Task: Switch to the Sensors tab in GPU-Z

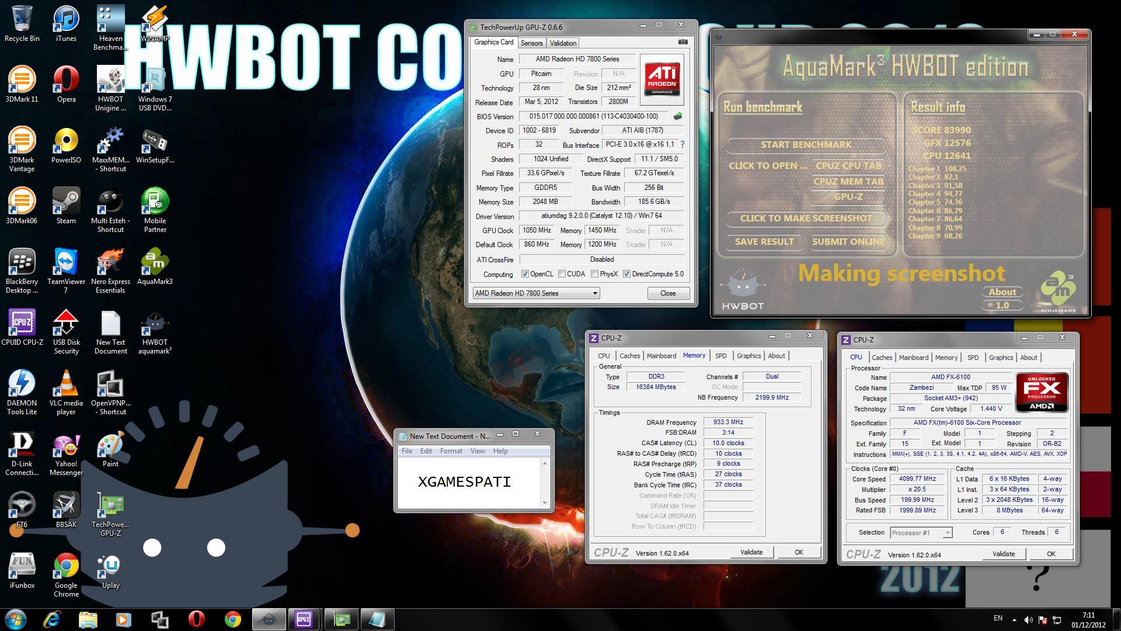Action: click(531, 43)
